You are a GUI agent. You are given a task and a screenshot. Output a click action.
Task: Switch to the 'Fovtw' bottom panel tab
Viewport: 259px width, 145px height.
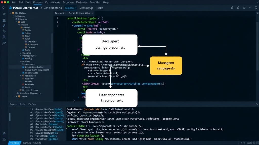(x=13, y=104)
